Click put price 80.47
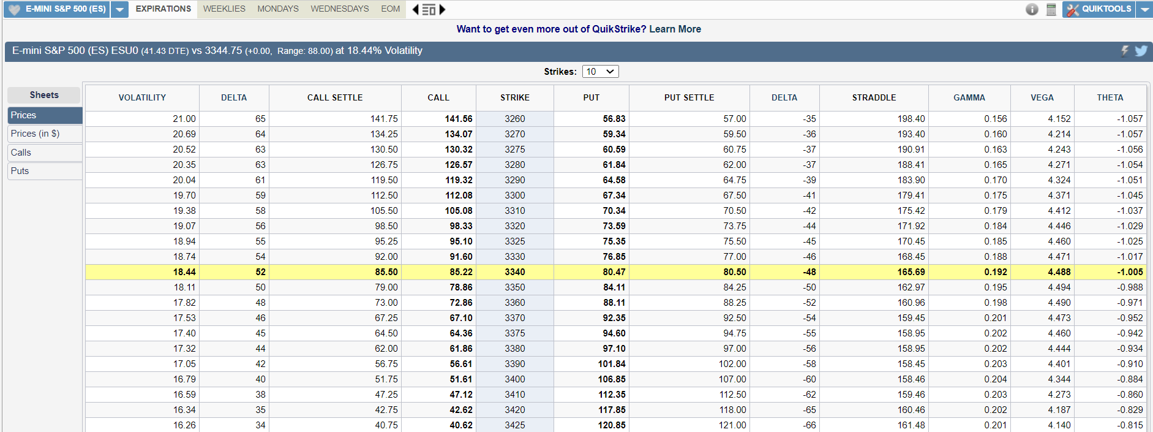The width and height of the screenshot is (1153, 432). [x=614, y=272]
